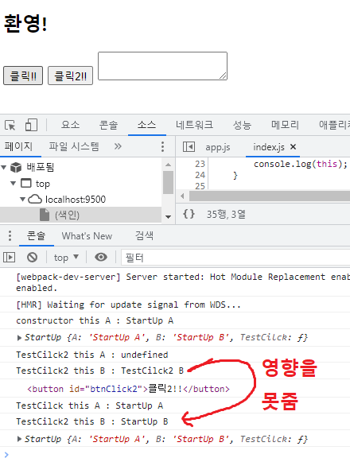350x458 pixels.
Task: Open the top JavaScript context dropdown
Action: (66, 258)
